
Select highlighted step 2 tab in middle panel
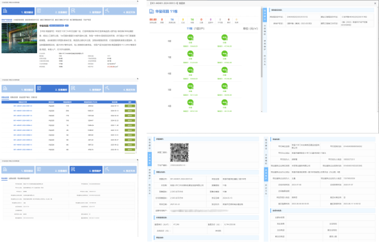tap(52, 89)
